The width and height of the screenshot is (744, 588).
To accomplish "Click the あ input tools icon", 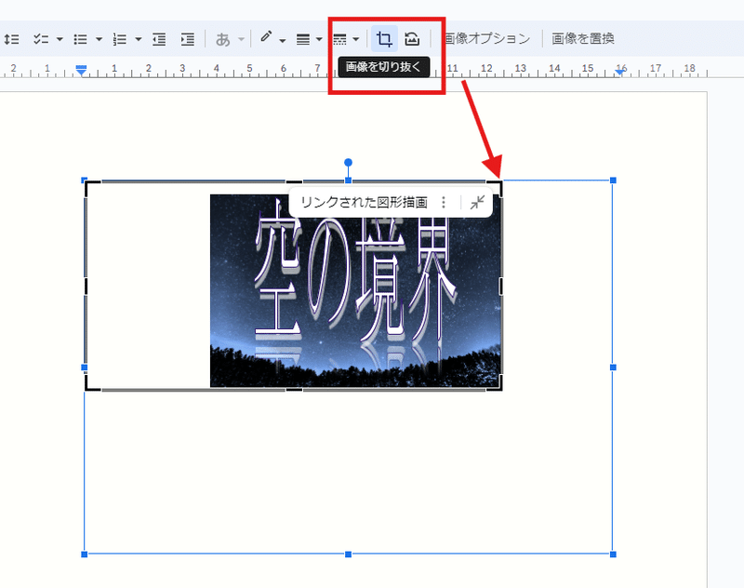I will pyautogui.click(x=222, y=39).
